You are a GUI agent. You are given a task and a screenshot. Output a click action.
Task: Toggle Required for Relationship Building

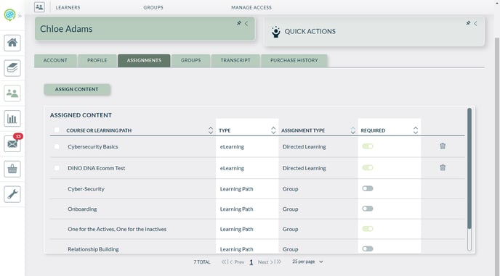pos(368,248)
